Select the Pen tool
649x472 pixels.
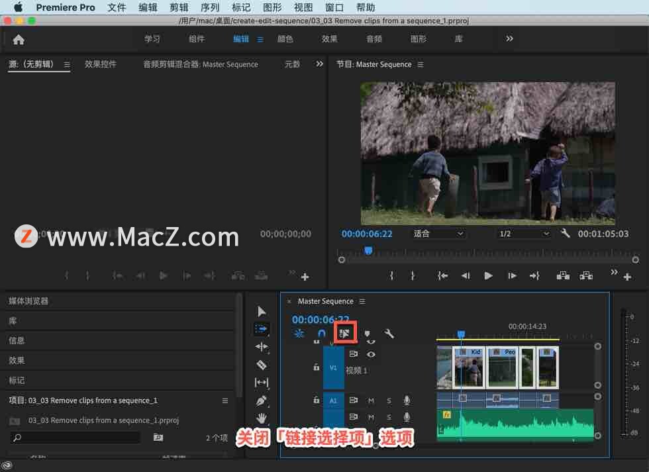point(262,401)
